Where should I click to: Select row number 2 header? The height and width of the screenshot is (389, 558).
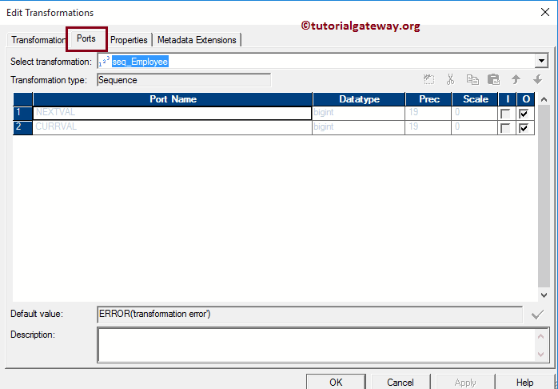point(22,127)
